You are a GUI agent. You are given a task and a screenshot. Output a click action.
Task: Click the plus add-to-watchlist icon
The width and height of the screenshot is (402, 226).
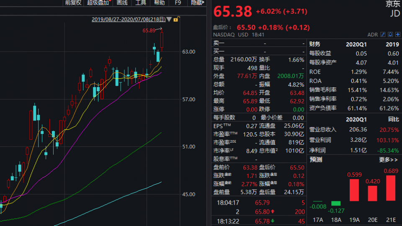[397, 34]
